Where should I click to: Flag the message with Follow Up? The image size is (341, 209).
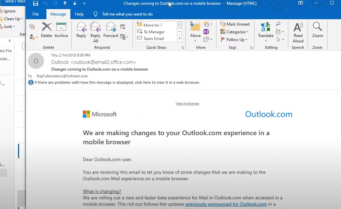coord(234,39)
